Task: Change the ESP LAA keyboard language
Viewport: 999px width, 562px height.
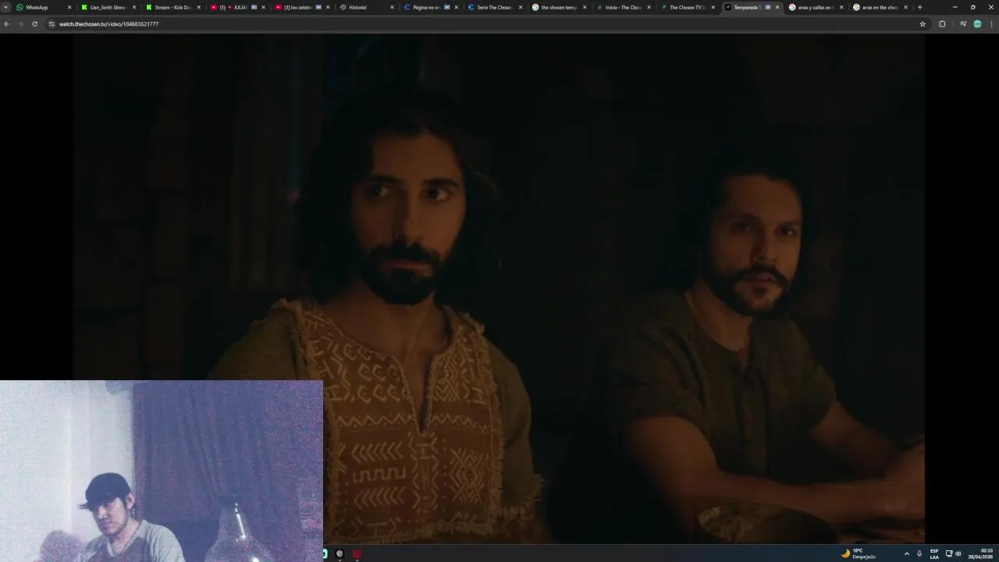Action: [934, 553]
